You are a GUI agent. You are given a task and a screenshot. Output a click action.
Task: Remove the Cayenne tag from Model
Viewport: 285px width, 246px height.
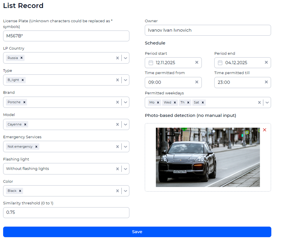25,124
